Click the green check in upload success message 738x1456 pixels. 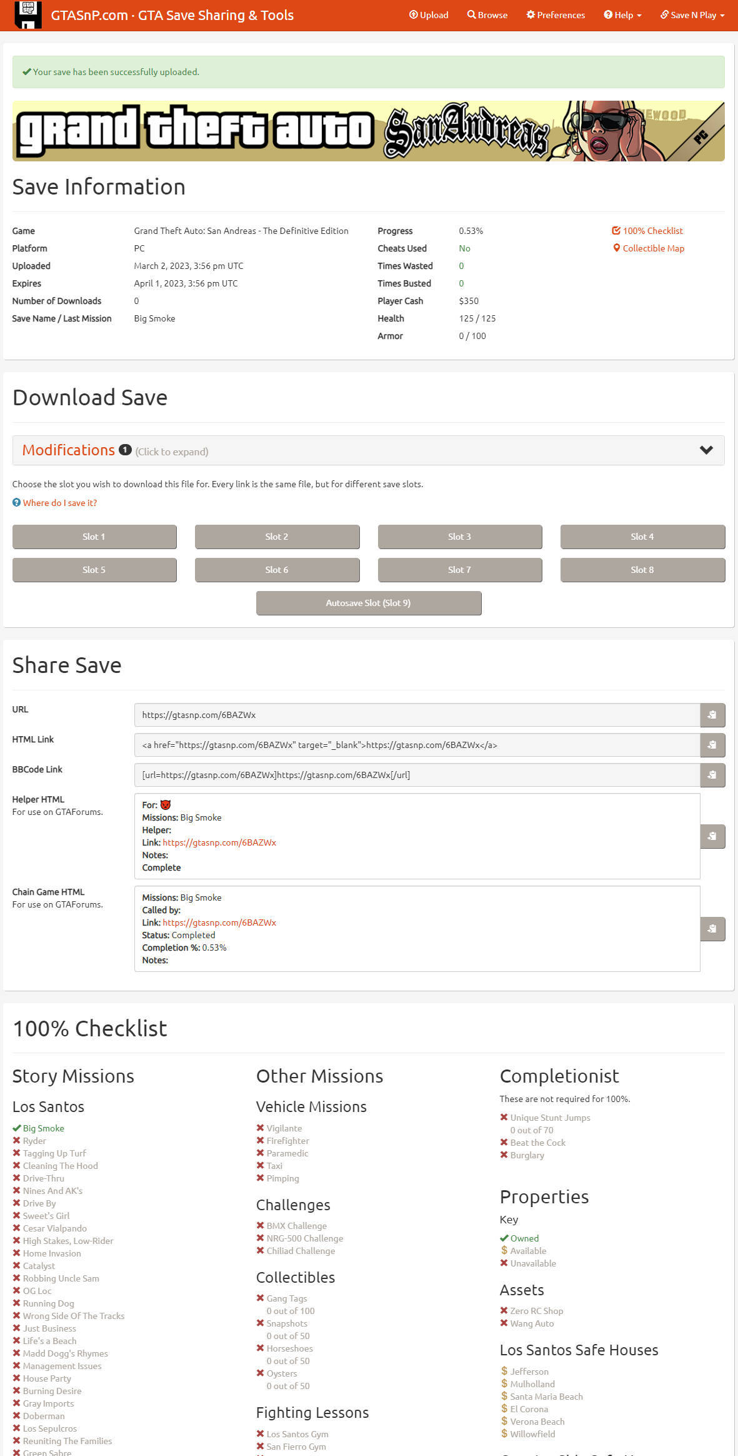pos(27,72)
